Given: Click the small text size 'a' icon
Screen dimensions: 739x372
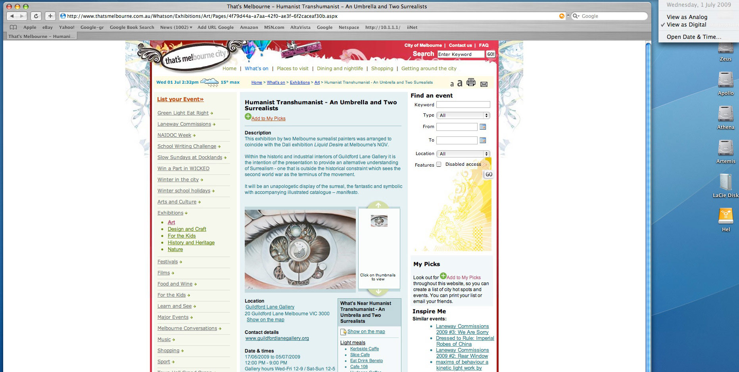Looking at the screenshot, I should 452,84.
